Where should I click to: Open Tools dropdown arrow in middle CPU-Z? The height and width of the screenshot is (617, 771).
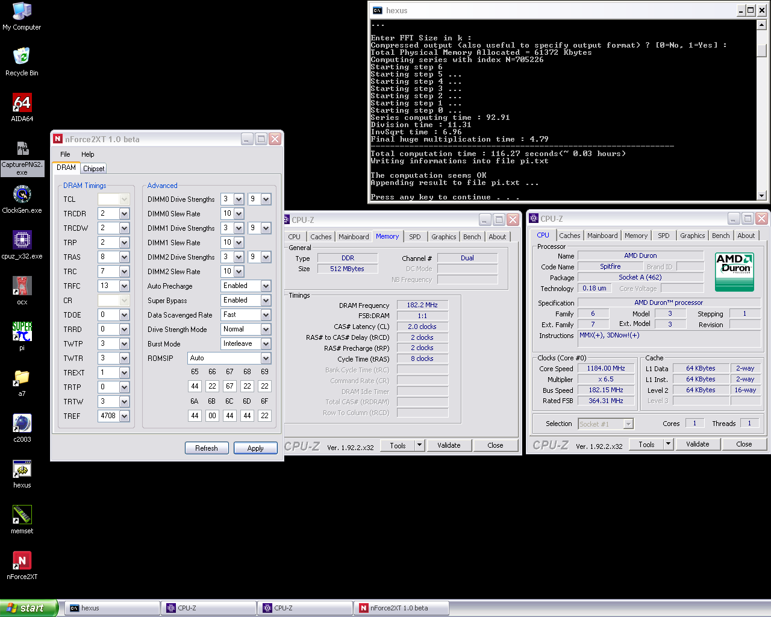point(419,445)
